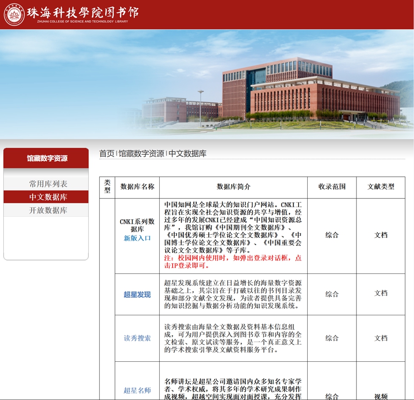
Task: Go to 首页 via the breadcrumb
Action: (107, 154)
